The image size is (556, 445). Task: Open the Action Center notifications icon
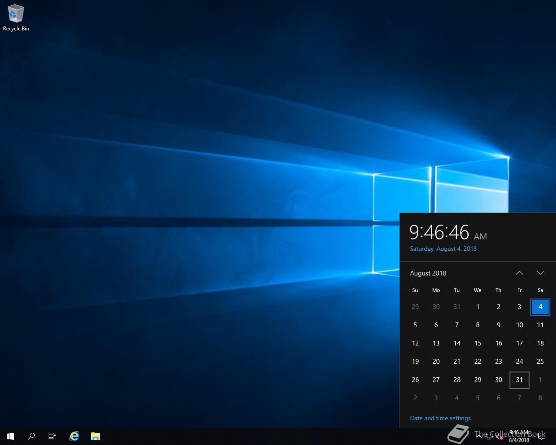(x=541, y=436)
